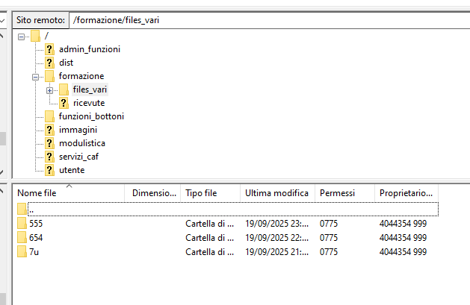The height and width of the screenshot is (305, 470).
Task: Click into the Sito remoto path field
Action: (269, 20)
